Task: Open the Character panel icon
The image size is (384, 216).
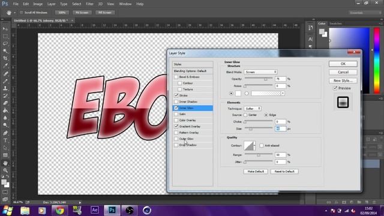Action: [311, 39]
